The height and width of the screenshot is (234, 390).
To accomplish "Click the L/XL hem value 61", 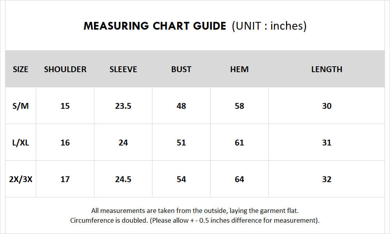I will (239, 142).
